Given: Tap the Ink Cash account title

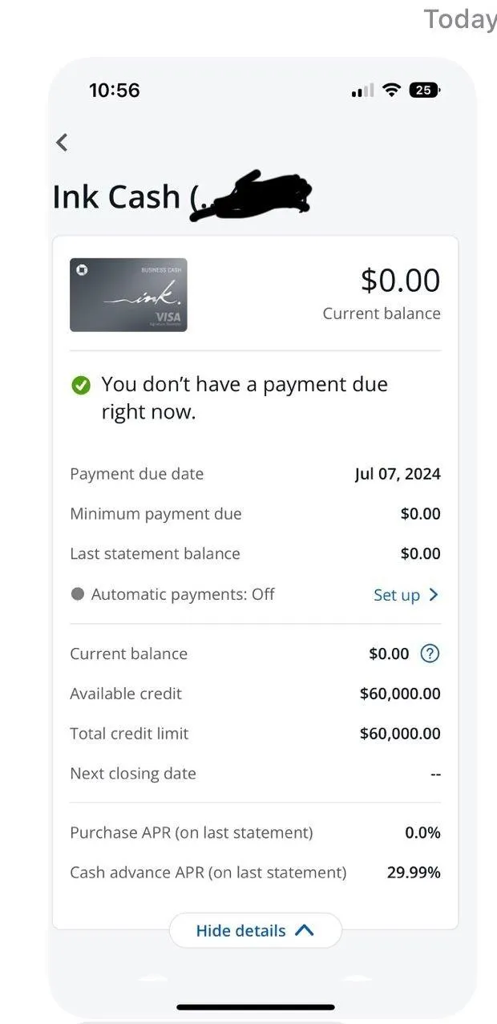Looking at the screenshot, I should click(x=116, y=196).
